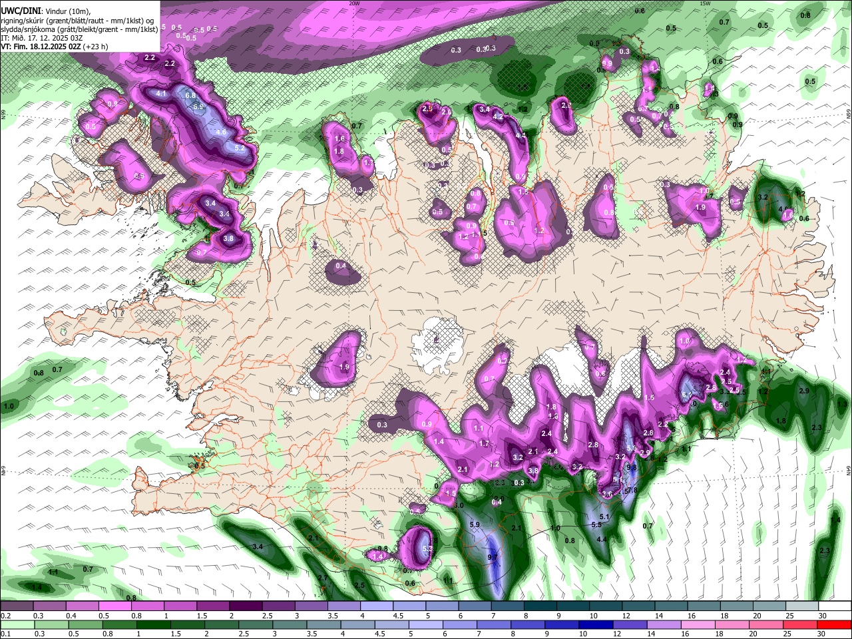Click the 4.6 snowfall value in Westfjords
This screenshot has width=852, height=639.
221,132
